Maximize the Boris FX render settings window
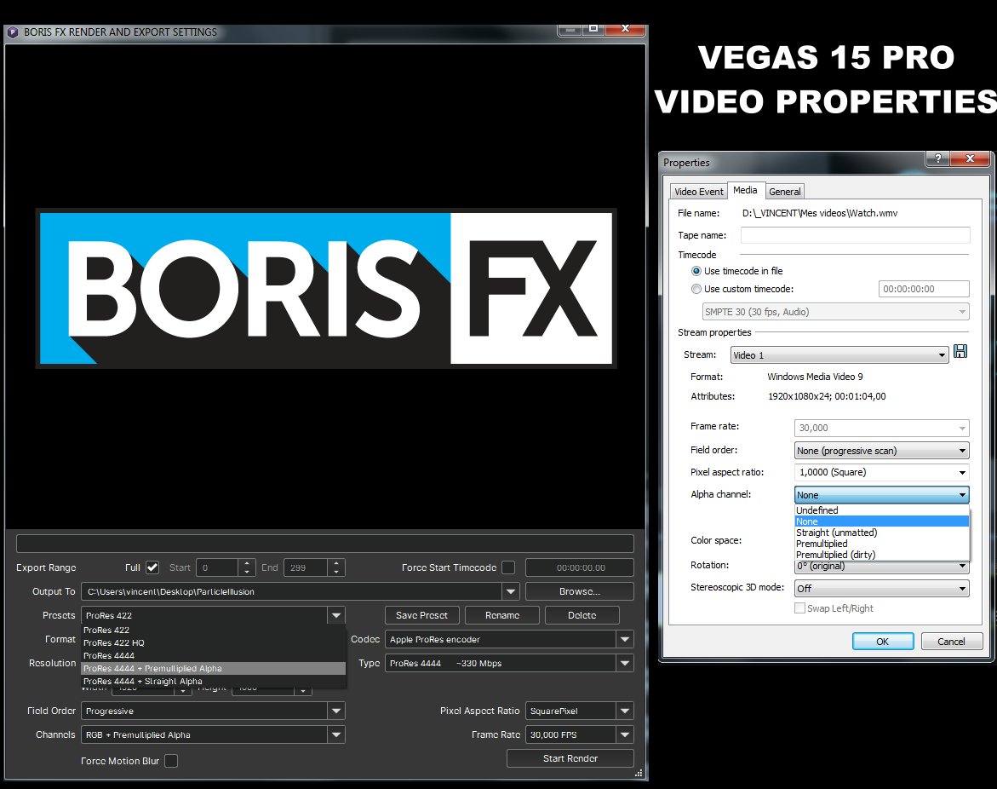The width and height of the screenshot is (997, 789). tap(593, 29)
